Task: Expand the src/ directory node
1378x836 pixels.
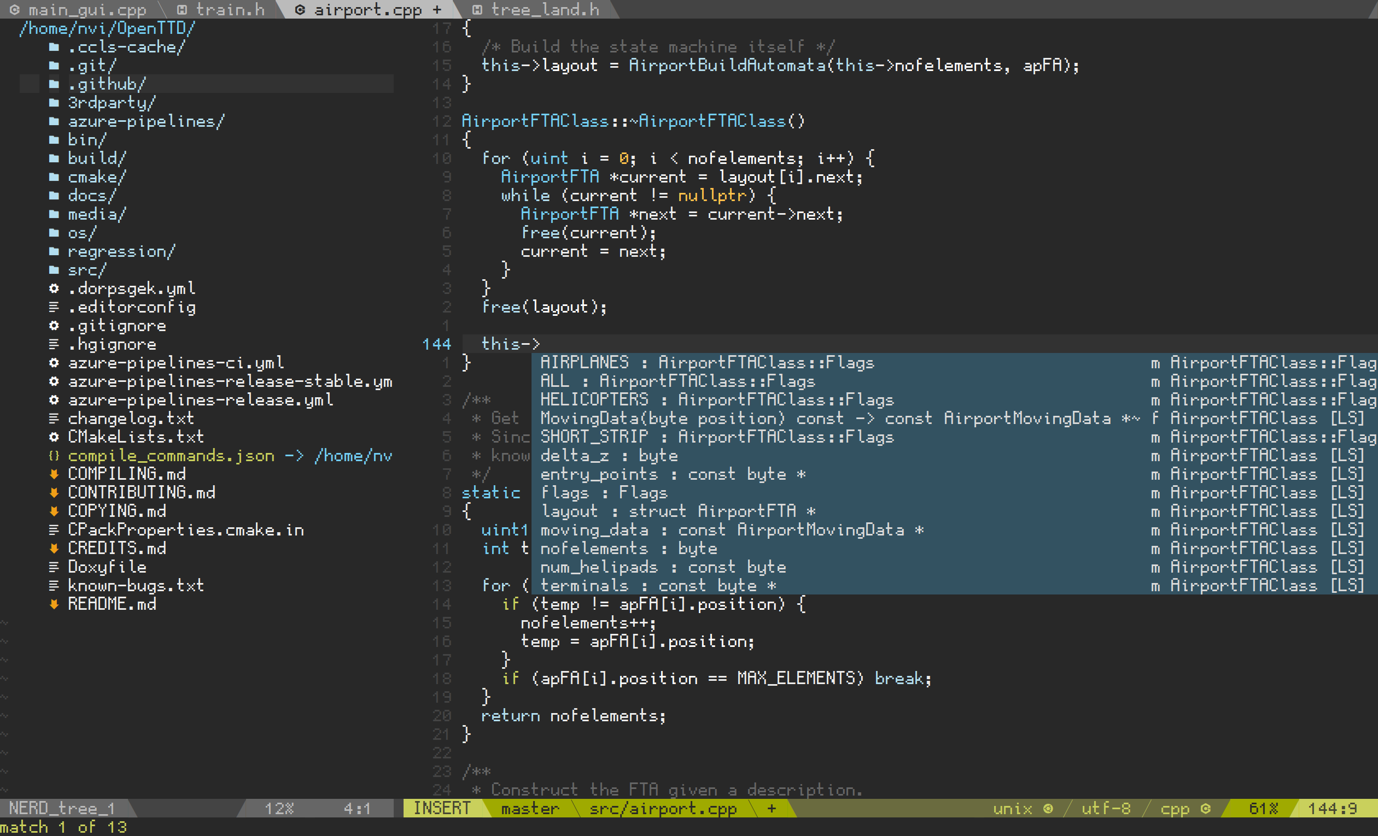Action: [87, 270]
